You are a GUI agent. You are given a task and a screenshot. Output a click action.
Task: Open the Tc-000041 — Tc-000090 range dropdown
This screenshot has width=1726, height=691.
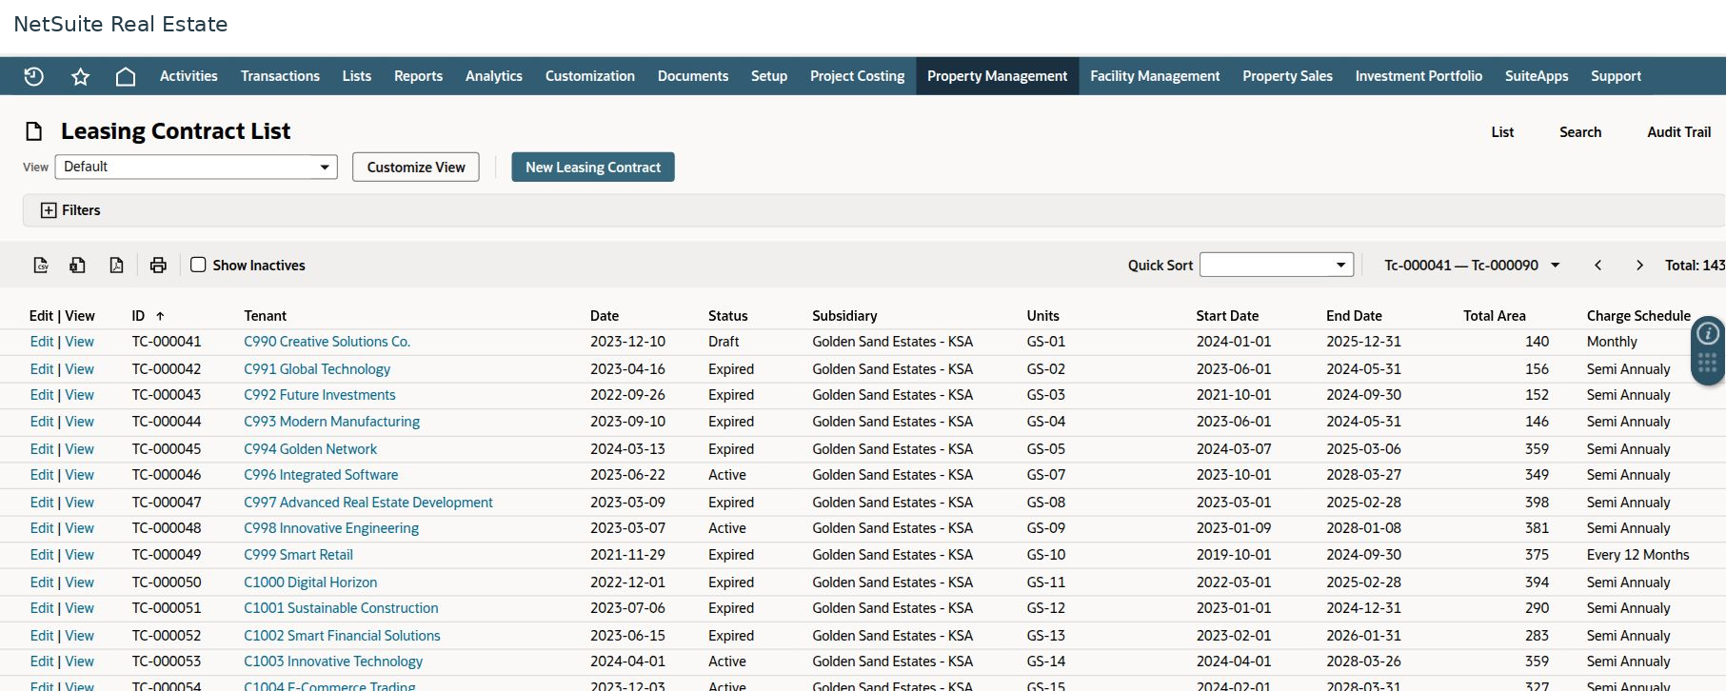(1472, 266)
